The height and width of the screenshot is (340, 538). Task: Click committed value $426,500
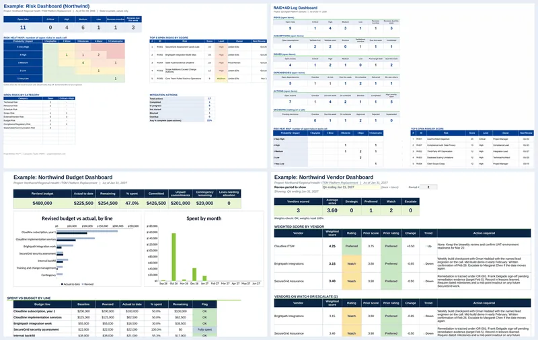pos(156,203)
